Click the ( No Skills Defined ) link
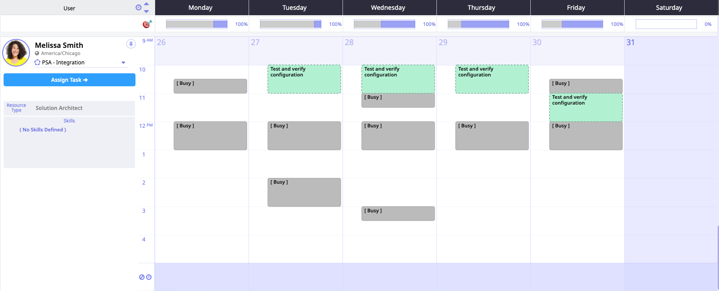 click(42, 129)
